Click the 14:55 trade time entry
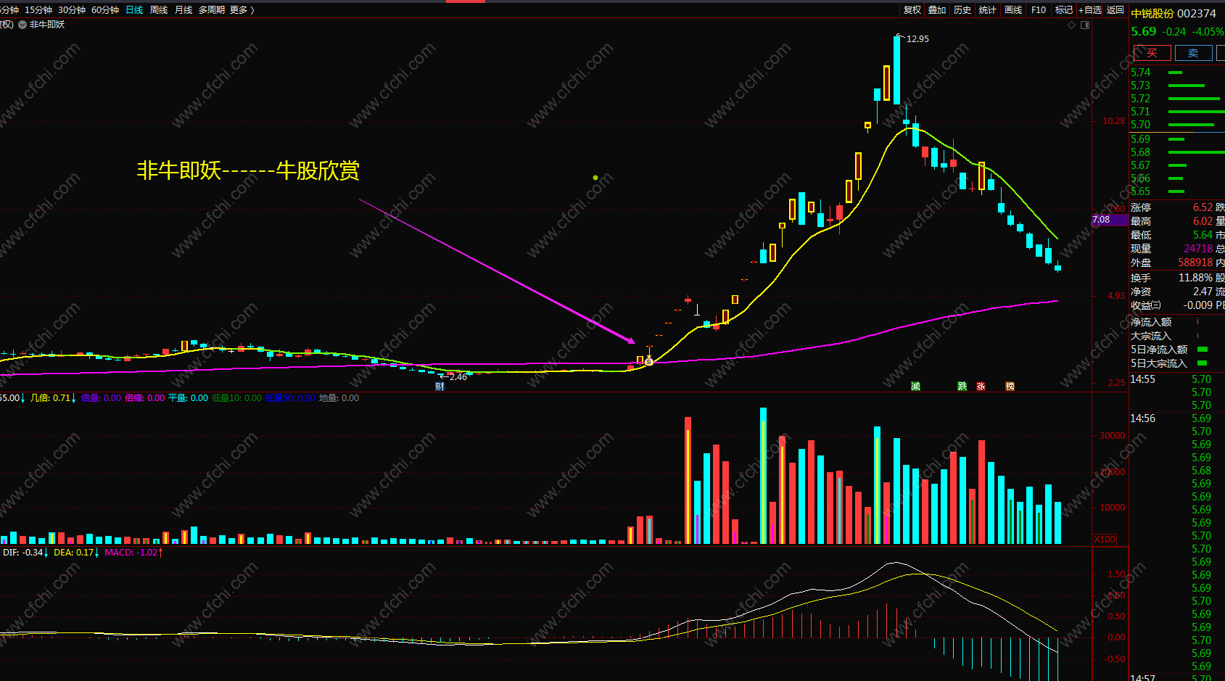 pos(1142,379)
